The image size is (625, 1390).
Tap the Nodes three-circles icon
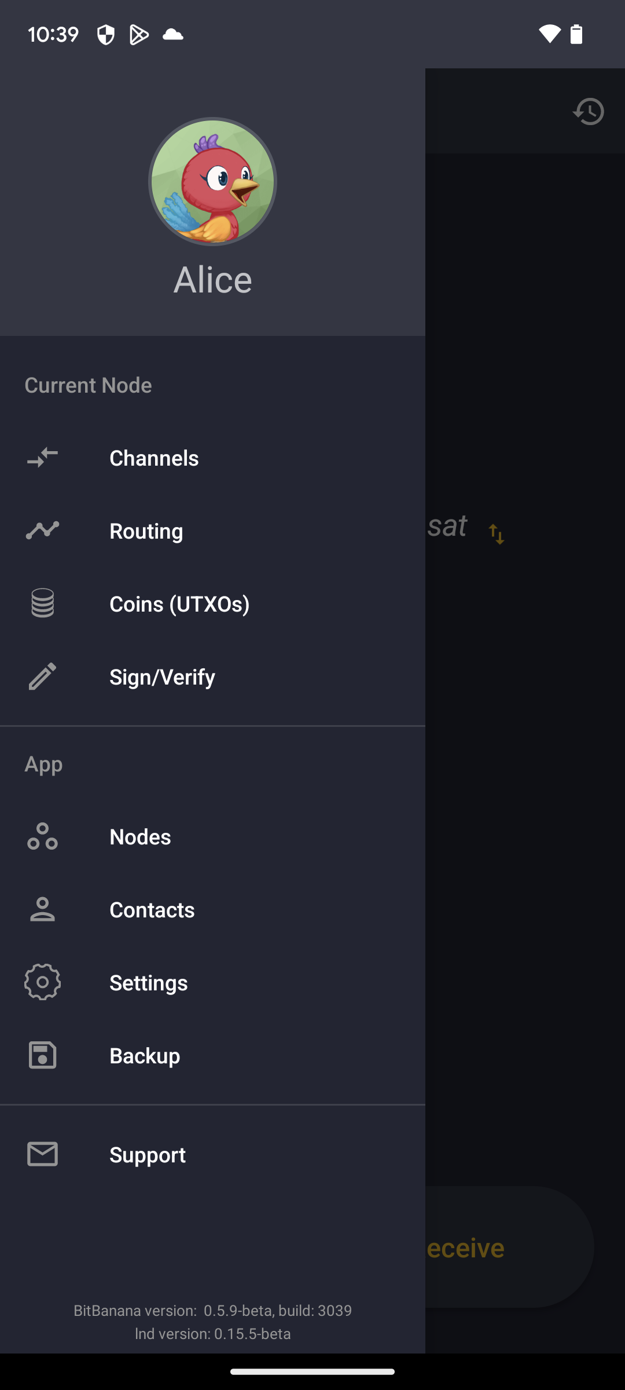[42, 836]
